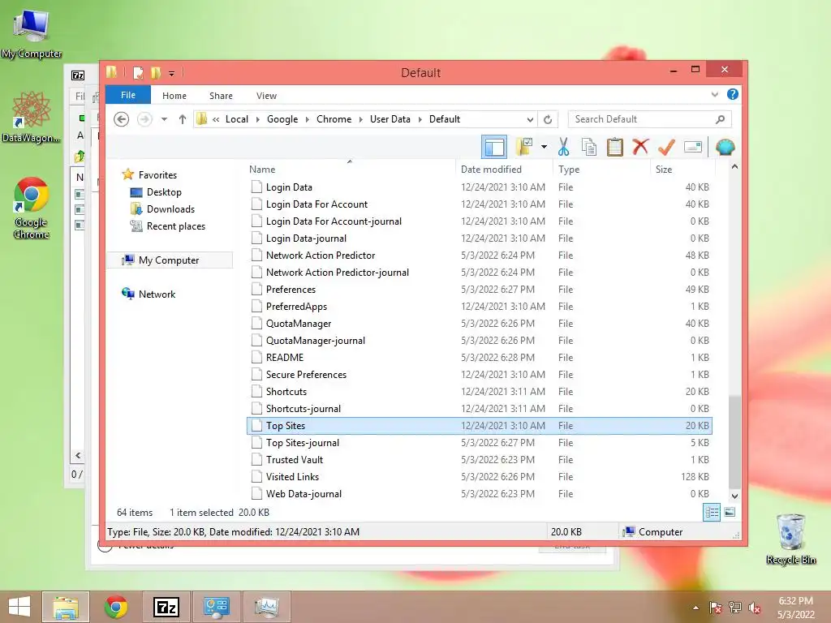831x623 pixels.
Task: Switch to large icons view icon
Action: click(x=730, y=513)
